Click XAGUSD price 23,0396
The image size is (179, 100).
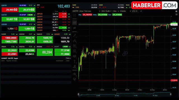(27, 50)
